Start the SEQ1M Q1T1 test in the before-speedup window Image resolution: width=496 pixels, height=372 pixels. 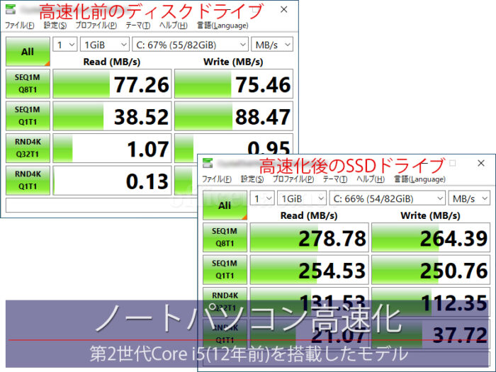point(28,115)
